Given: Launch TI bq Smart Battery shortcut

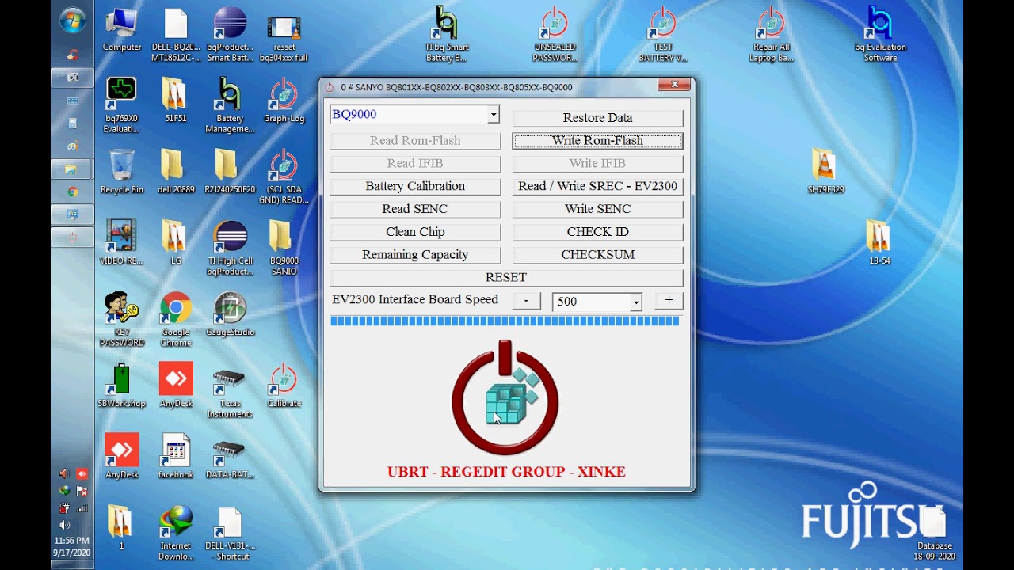Looking at the screenshot, I should [447, 34].
